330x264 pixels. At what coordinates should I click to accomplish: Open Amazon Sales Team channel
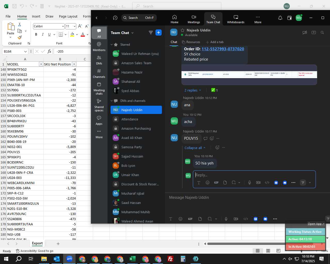tap(136, 63)
